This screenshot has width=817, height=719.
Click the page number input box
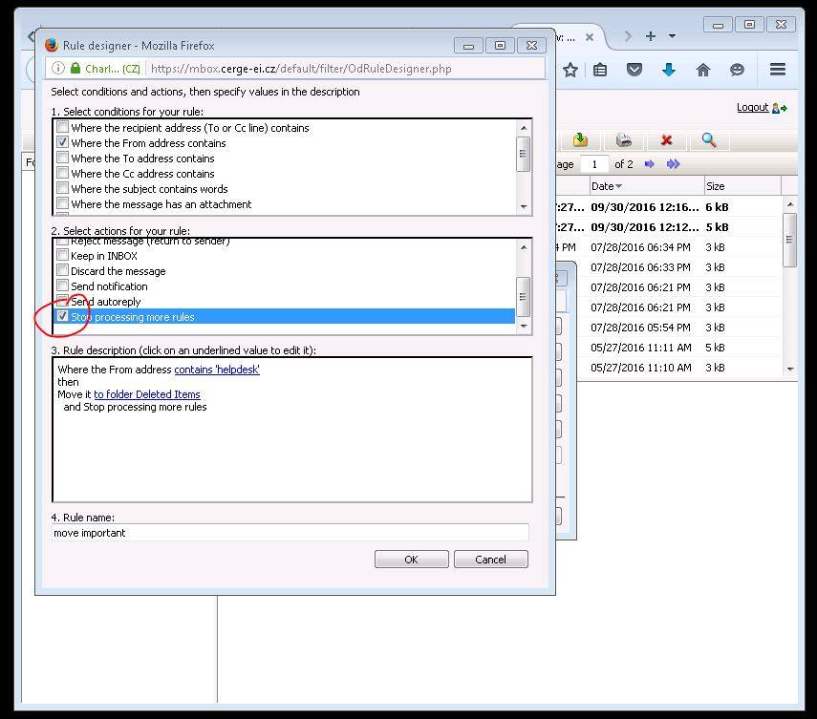593,164
